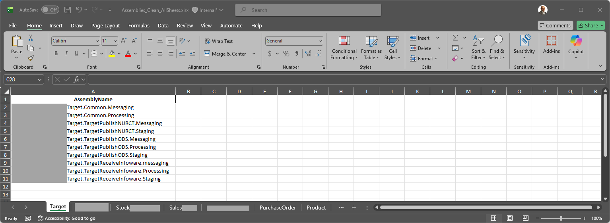This screenshot has width=610, height=223.
Task: Apply Bold formatting
Action: coord(56,54)
